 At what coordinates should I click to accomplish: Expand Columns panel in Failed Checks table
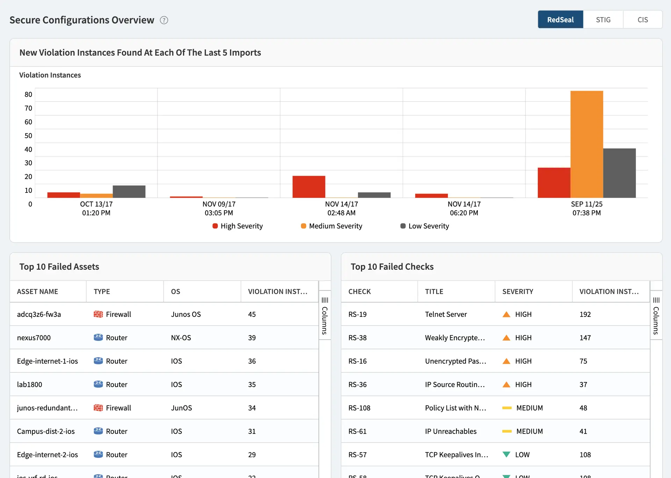point(656,315)
